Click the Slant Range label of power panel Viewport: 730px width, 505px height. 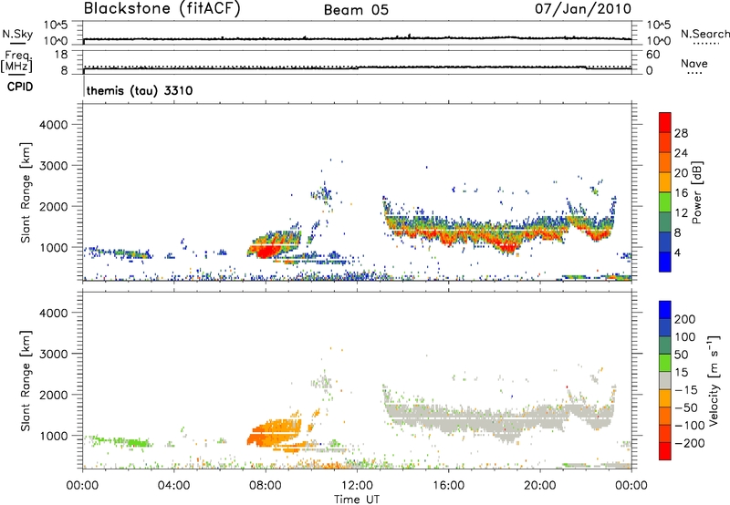click(26, 192)
